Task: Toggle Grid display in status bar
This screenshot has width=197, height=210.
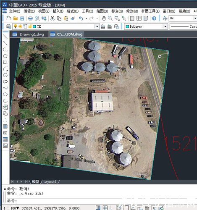Action: pos(105,208)
